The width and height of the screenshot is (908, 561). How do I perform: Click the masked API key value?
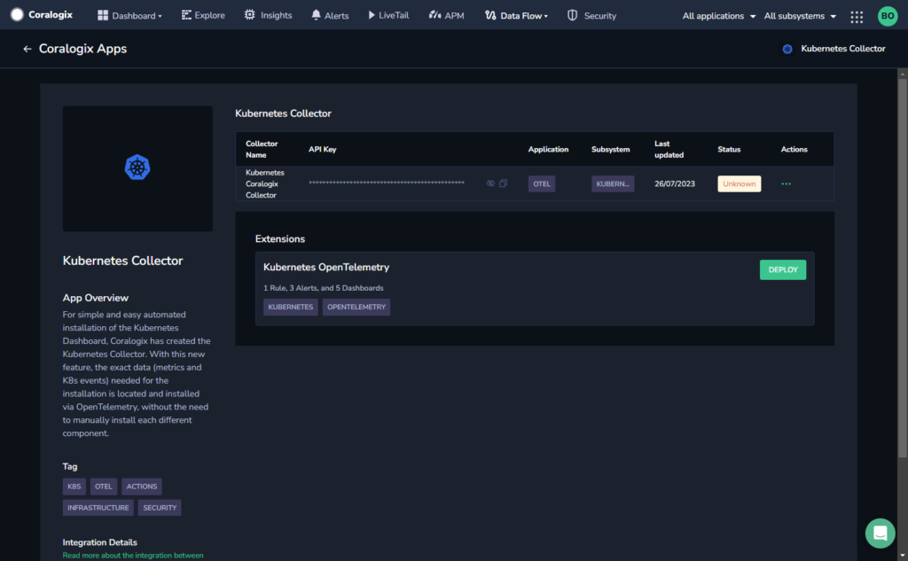click(387, 183)
